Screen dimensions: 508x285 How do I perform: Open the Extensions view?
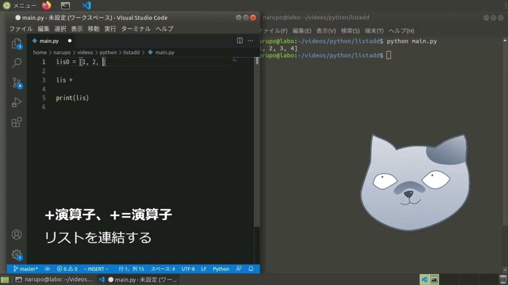click(x=16, y=122)
